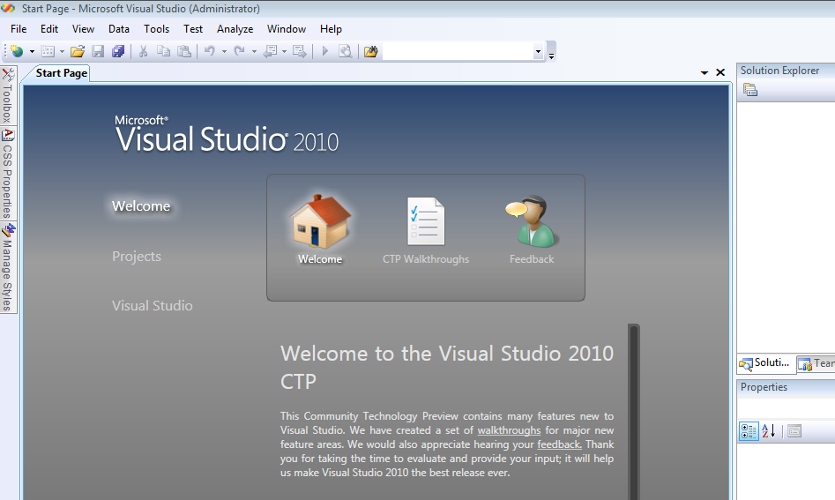
Task: Click inside the Find combo box field
Action: tap(458, 52)
